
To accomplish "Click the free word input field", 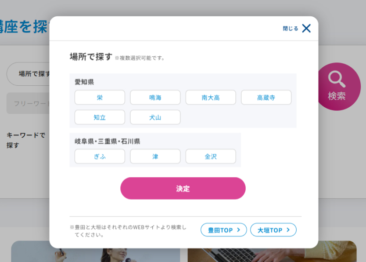I will click(x=29, y=104).
